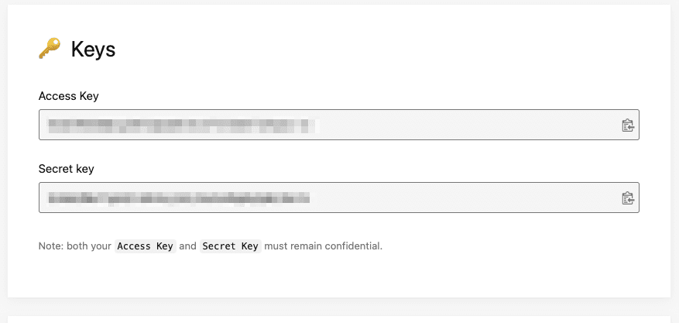
Task: Click the gray left page margin
Action: coord(3,155)
